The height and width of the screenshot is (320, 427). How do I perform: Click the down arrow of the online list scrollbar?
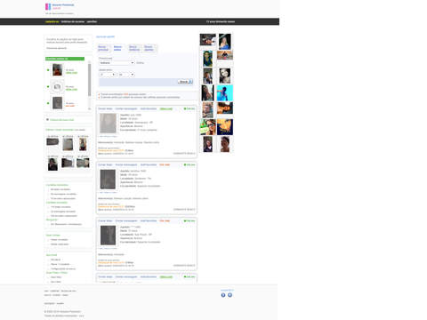(90, 108)
